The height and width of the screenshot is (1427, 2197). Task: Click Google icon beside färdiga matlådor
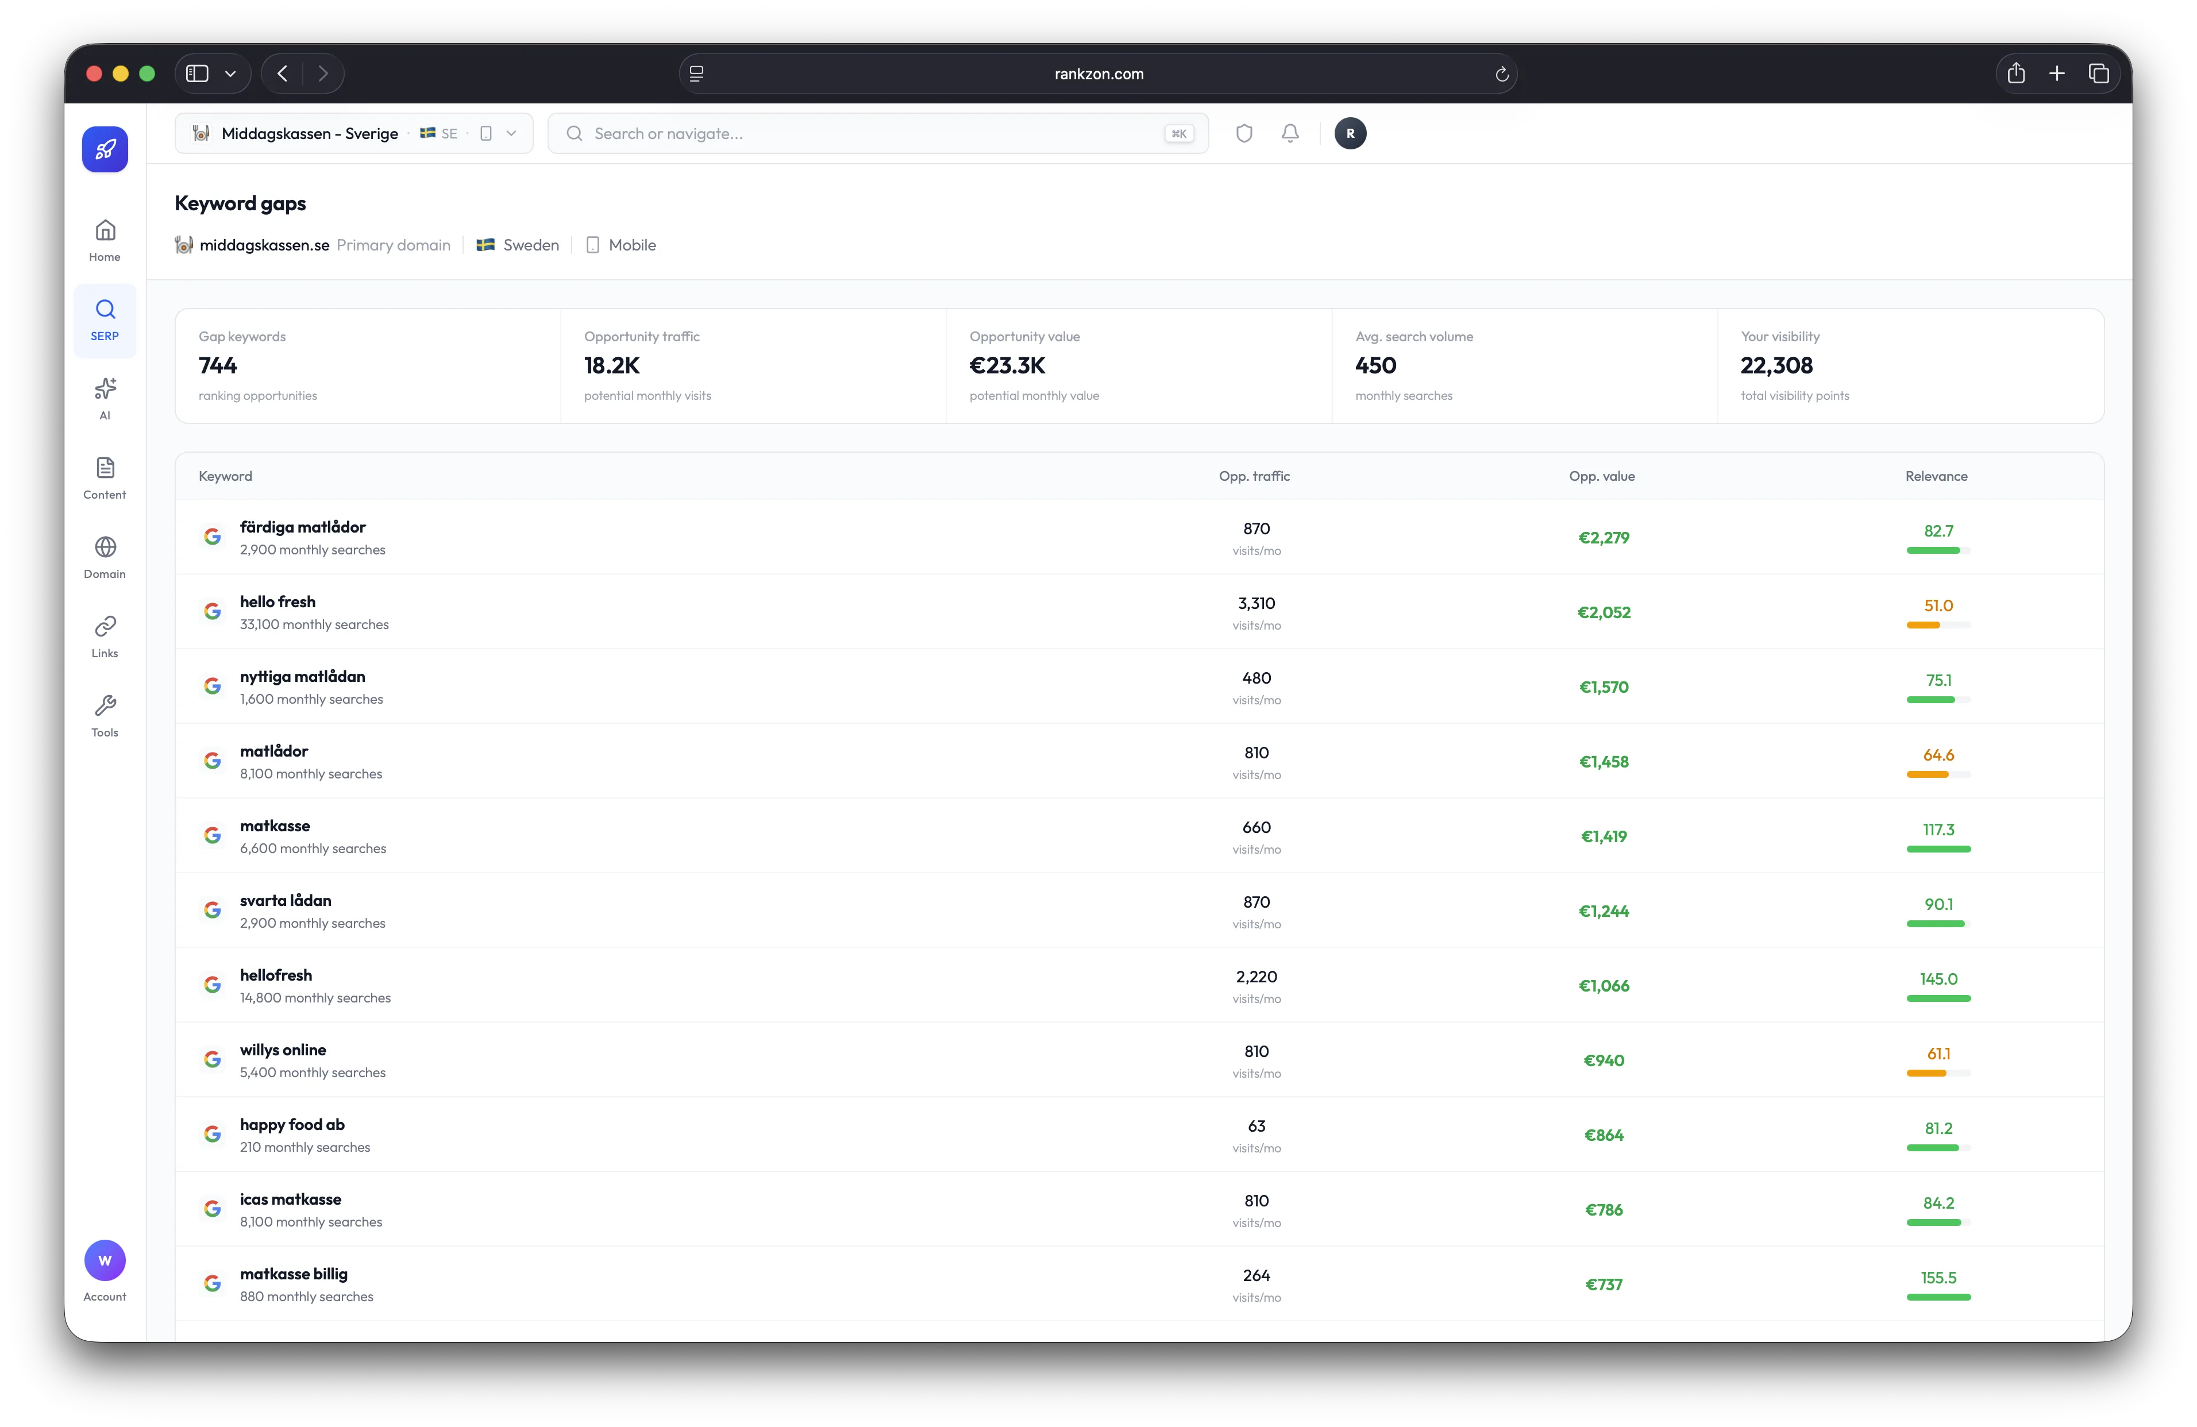(213, 537)
